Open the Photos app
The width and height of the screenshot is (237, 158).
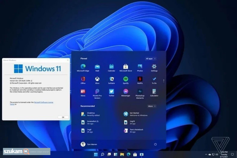tap(140, 68)
